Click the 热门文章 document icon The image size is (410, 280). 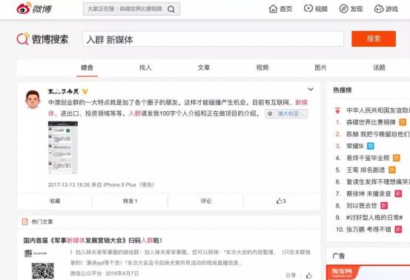coord(25,221)
